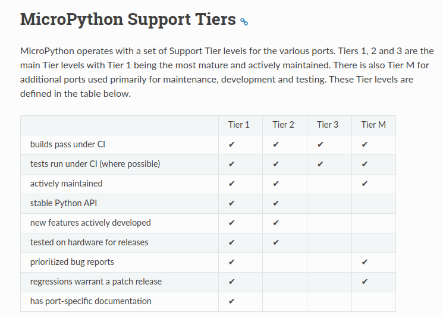Click the "actively maintained" row label
The height and width of the screenshot is (316, 443).
pyautogui.click(x=66, y=184)
